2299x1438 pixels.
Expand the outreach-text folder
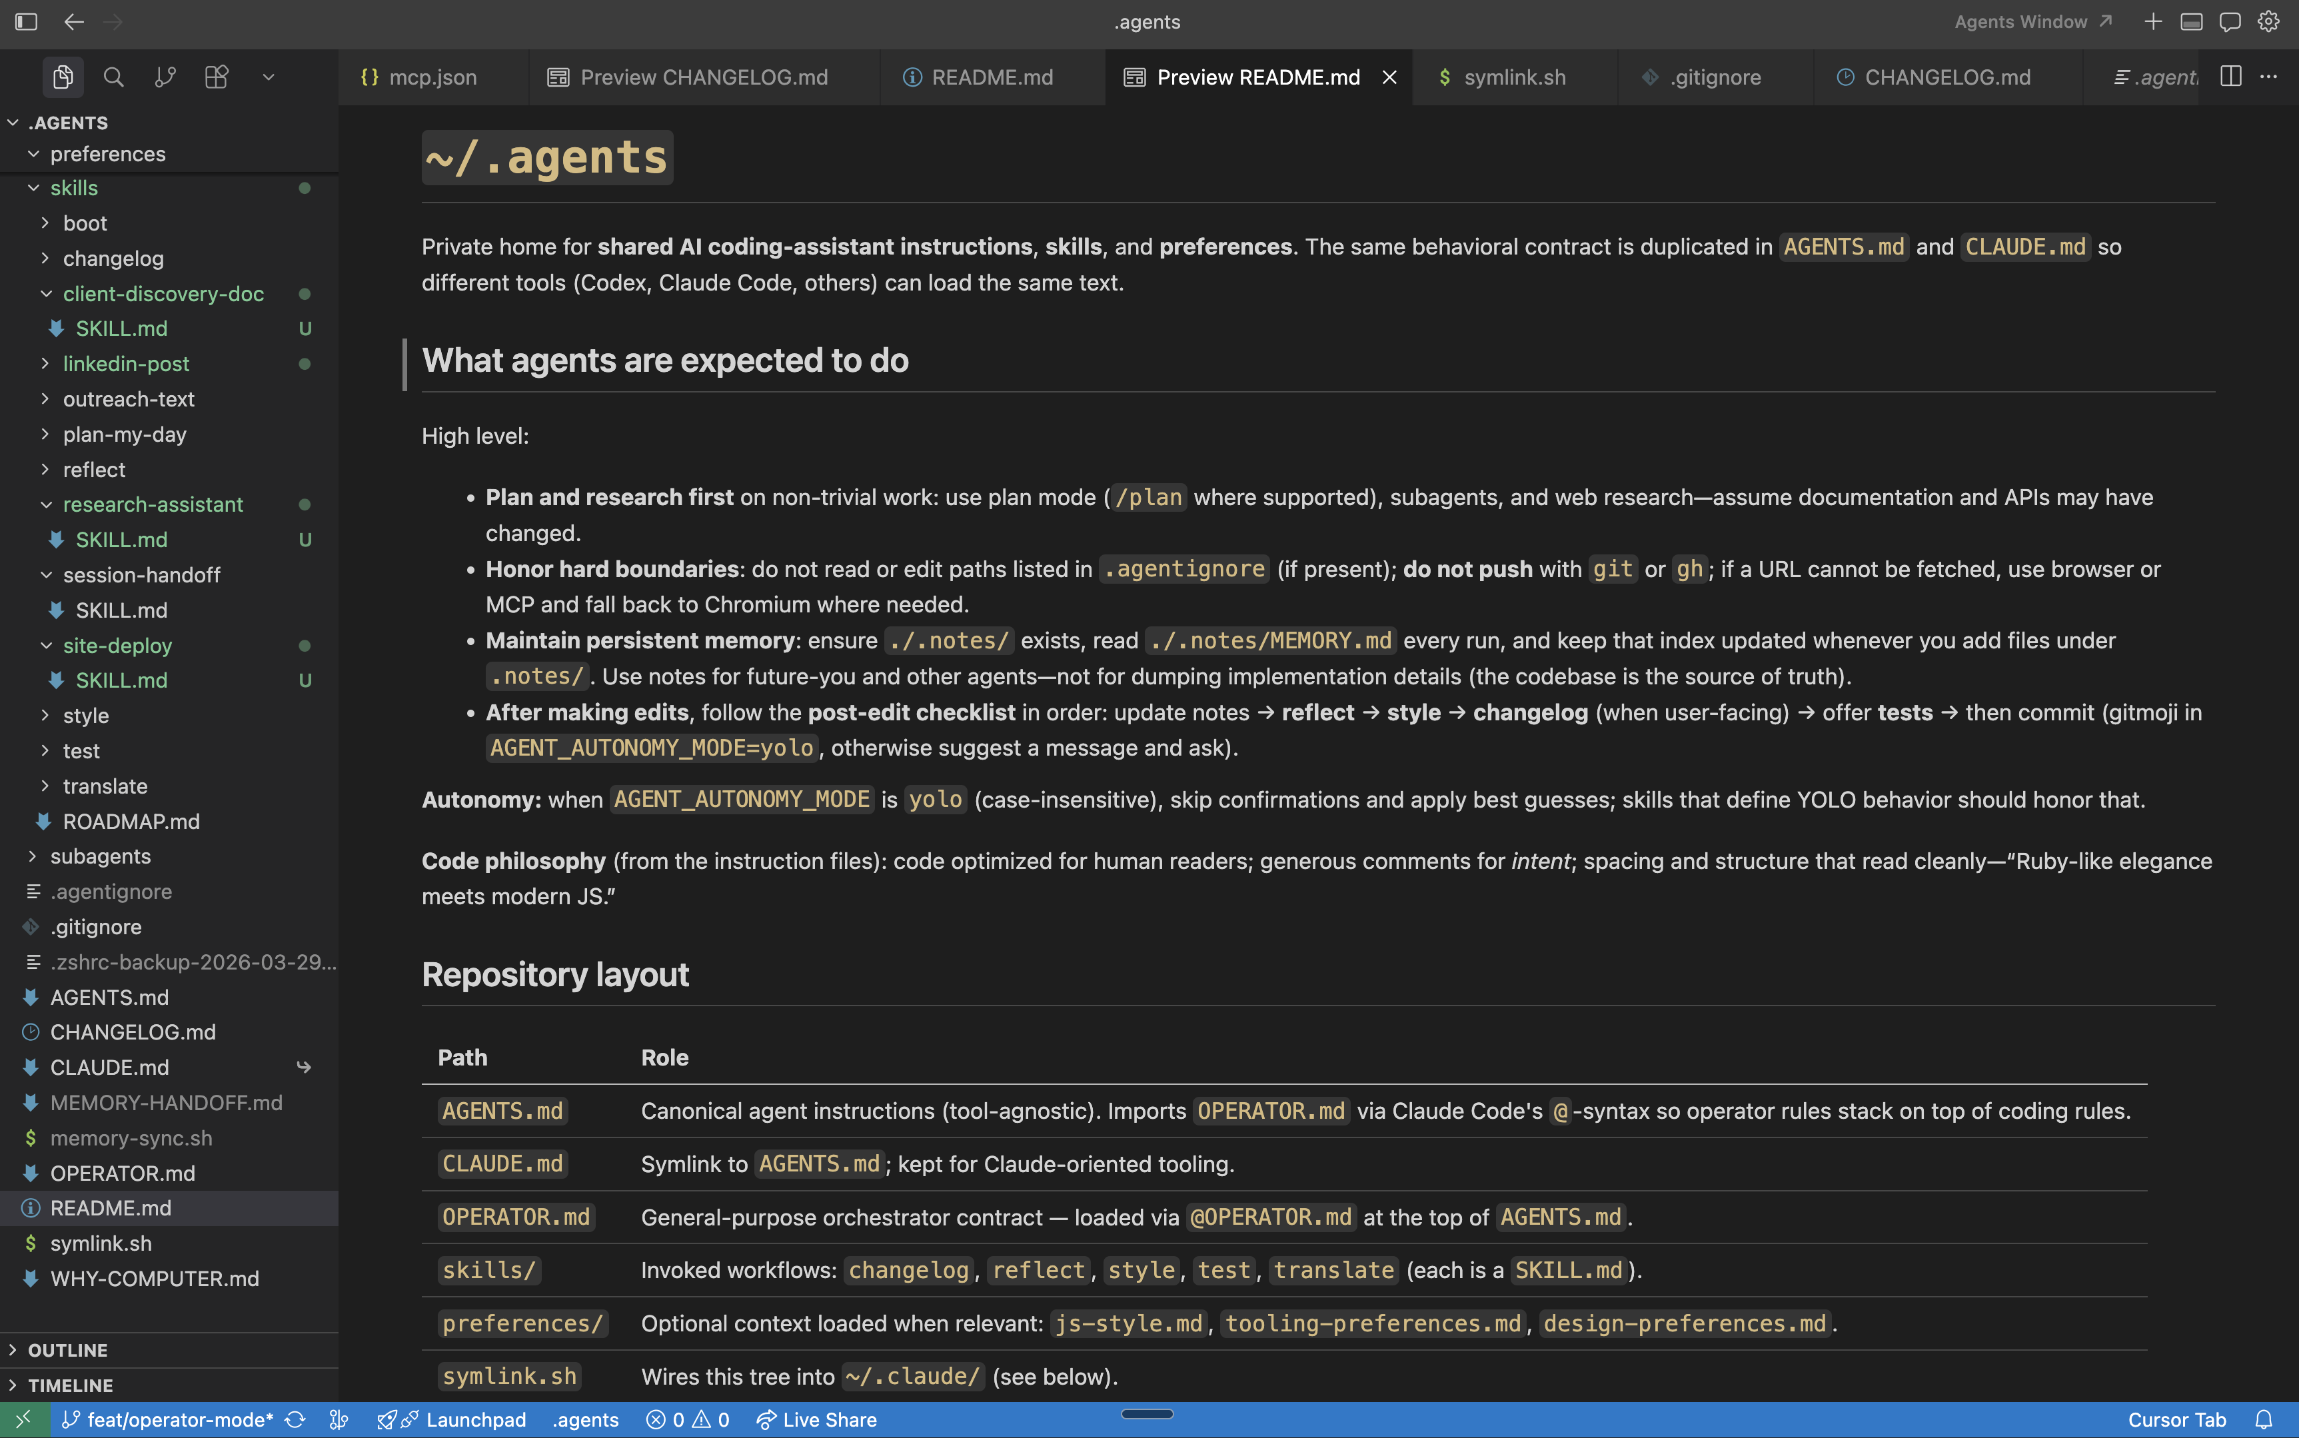pyautogui.click(x=169, y=399)
